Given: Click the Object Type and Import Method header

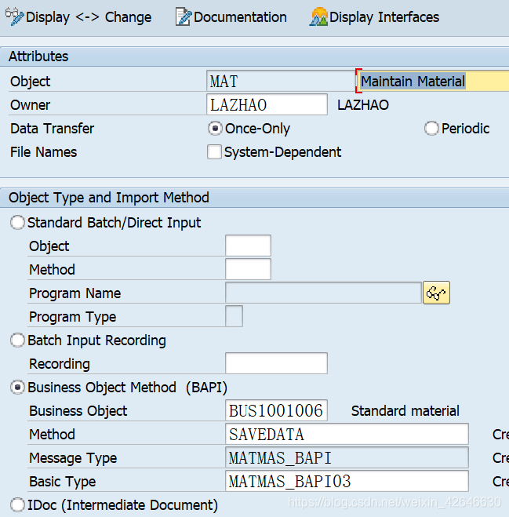Looking at the screenshot, I should (254, 198).
